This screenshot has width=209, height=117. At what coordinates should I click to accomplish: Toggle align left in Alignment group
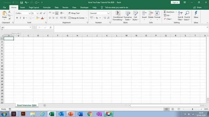pyautogui.click(x=50, y=18)
